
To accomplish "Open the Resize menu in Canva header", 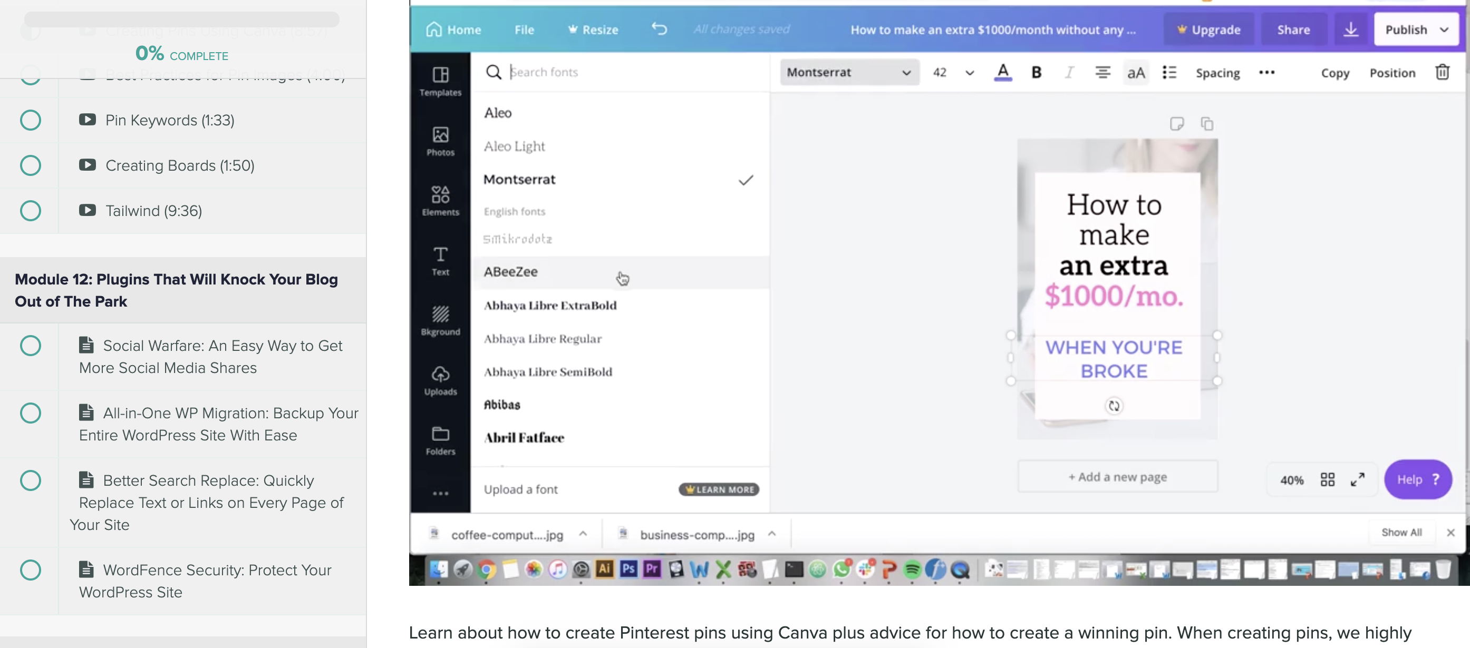I will 593,30.
